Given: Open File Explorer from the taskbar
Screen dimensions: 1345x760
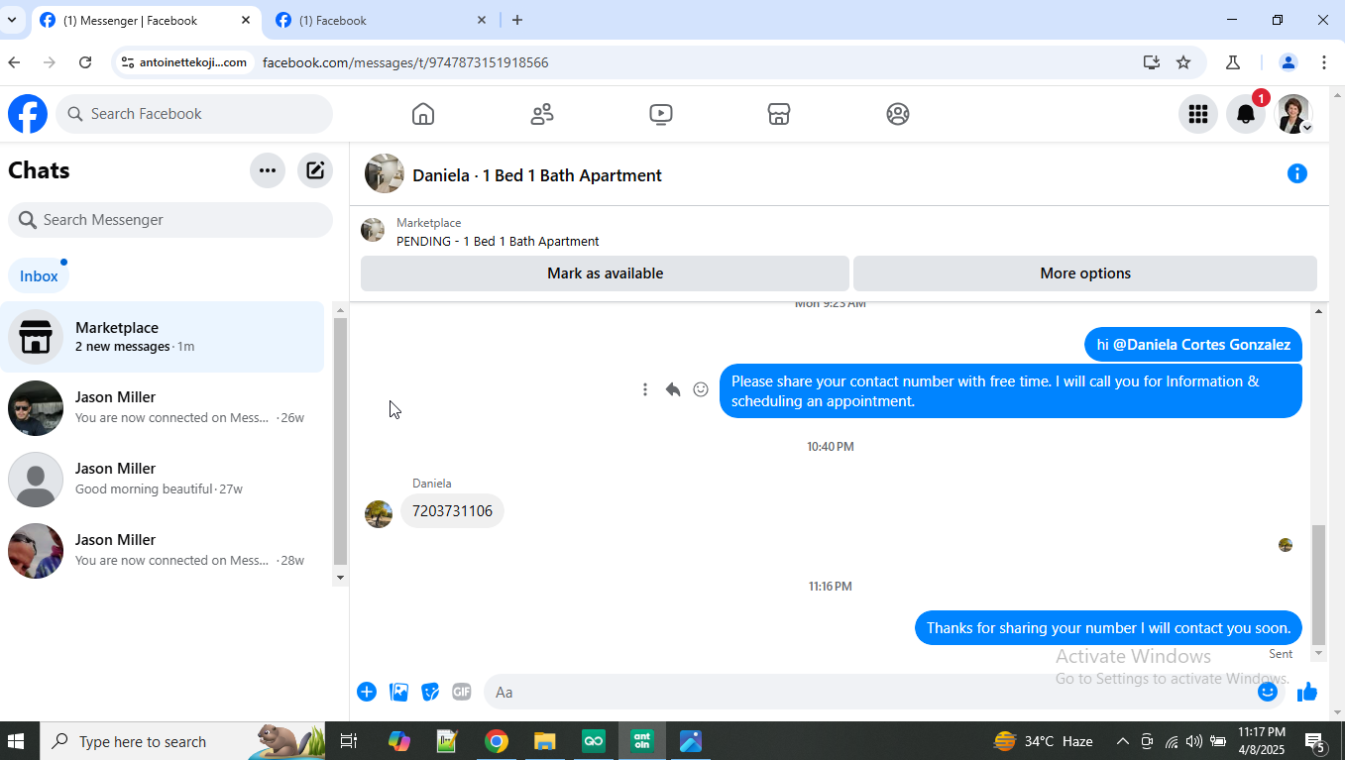Looking at the screenshot, I should point(544,741).
